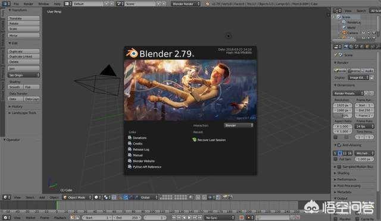Click the Camera item in outliner
The width and height of the screenshot is (381, 221).
tap(352, 33)
